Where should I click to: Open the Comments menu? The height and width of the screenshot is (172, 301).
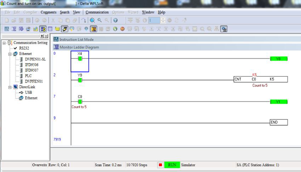point(48,12)
